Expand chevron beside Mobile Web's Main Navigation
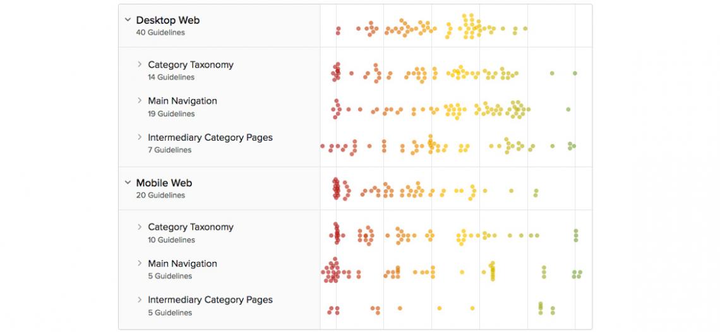720x332 pixels. pos(140,263)
